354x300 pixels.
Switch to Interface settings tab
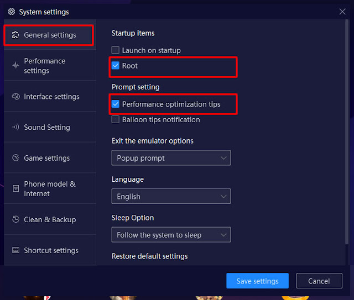50,97
